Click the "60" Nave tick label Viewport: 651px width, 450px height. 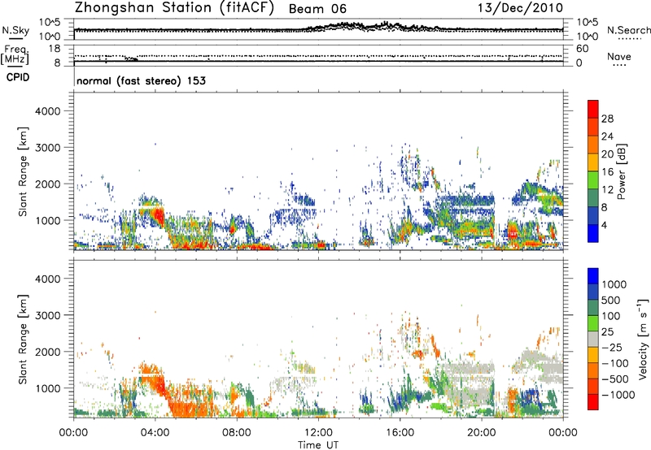[582, 49]
